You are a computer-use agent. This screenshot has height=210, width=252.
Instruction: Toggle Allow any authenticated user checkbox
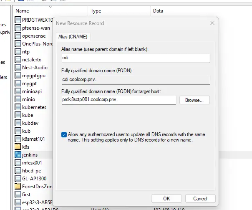pyautogui.click(x=64, y=134)
